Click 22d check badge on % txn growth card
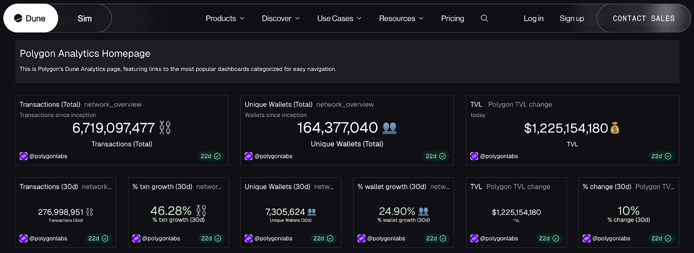Image resolution: width=694 pixels, height=253 pixels. tap(211, 238)
